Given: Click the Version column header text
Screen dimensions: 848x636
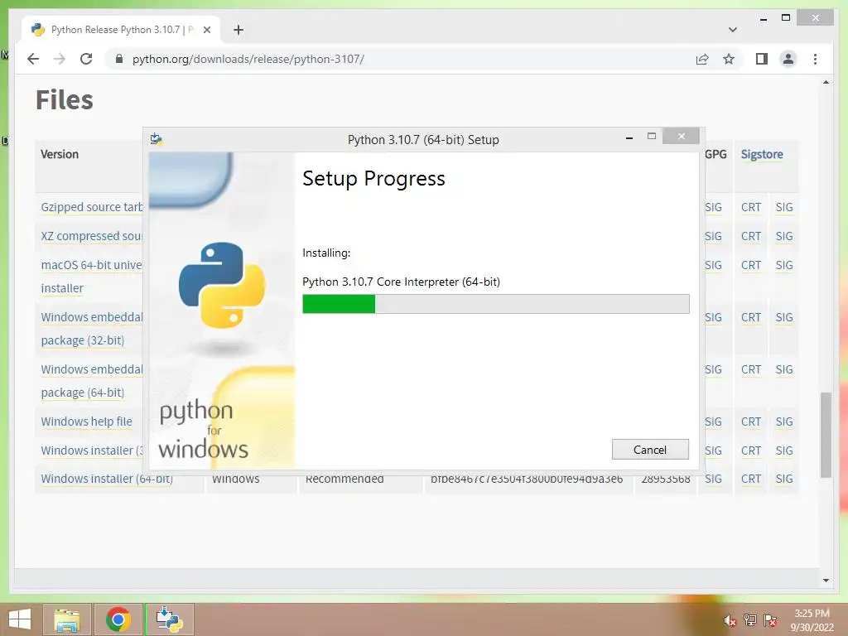Looking at the screenshot, I should click(60, 154).
